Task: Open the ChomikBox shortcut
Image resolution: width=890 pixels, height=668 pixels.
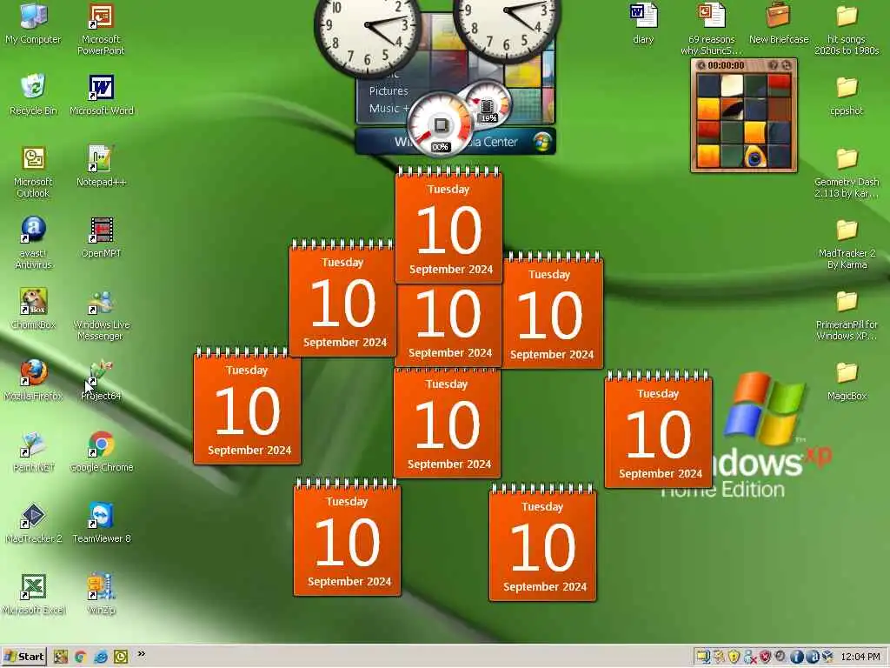Action: [x=33, y=309]
